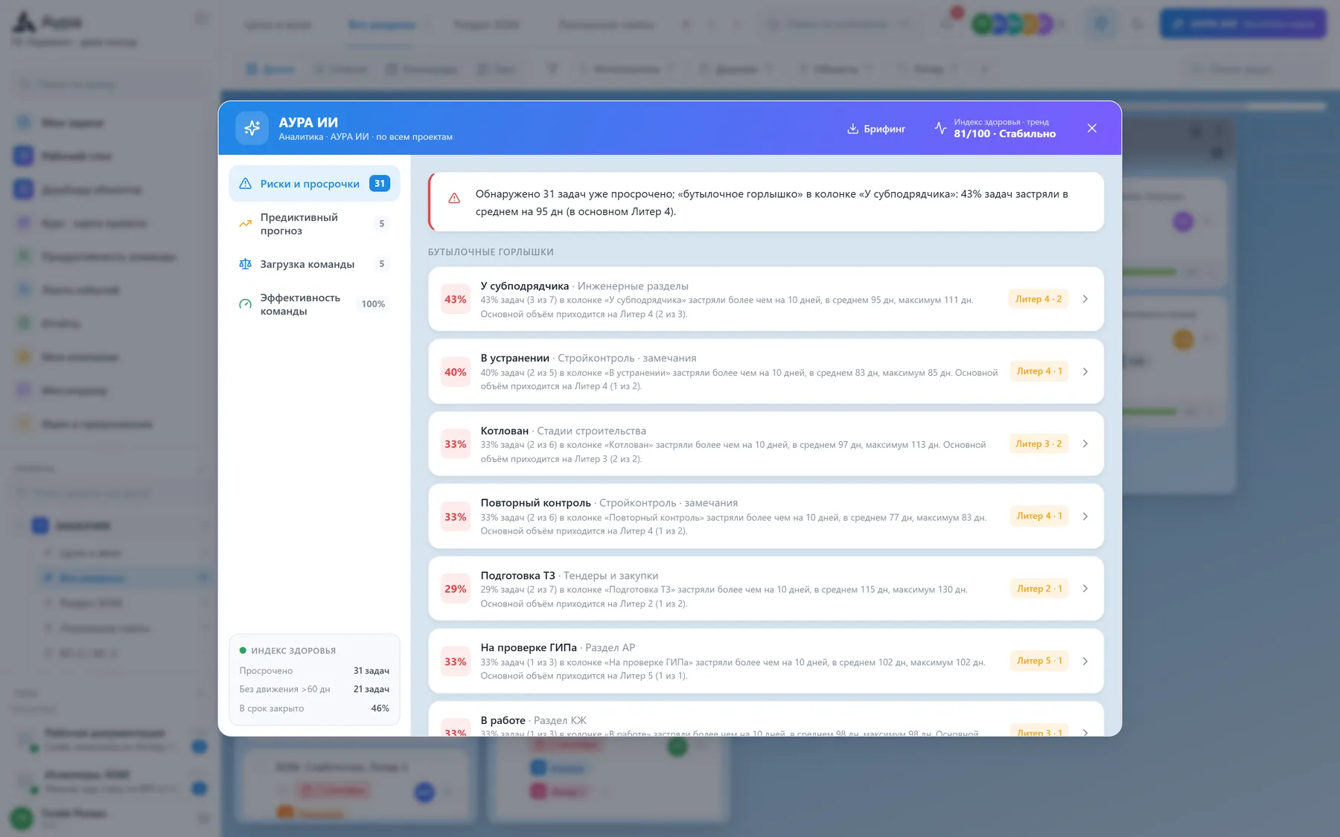The height and width of the screenshot is (837, 1340).
Task: Click the 40% badge on В устранении
Action: pos(456,372)
